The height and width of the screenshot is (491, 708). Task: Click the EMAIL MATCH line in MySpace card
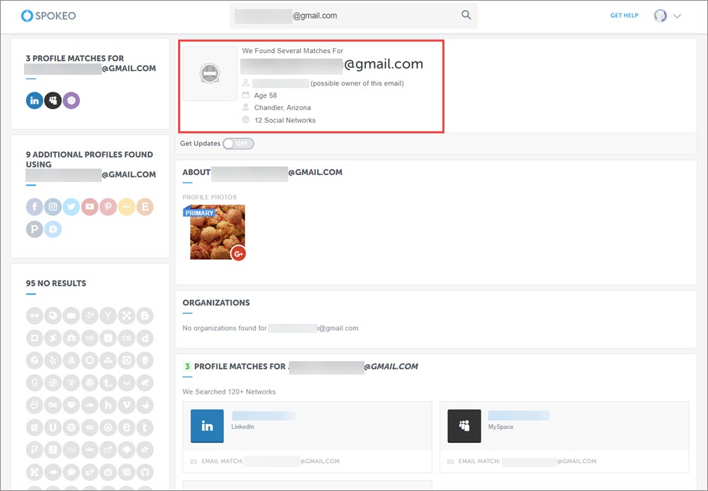pos(522,461)
